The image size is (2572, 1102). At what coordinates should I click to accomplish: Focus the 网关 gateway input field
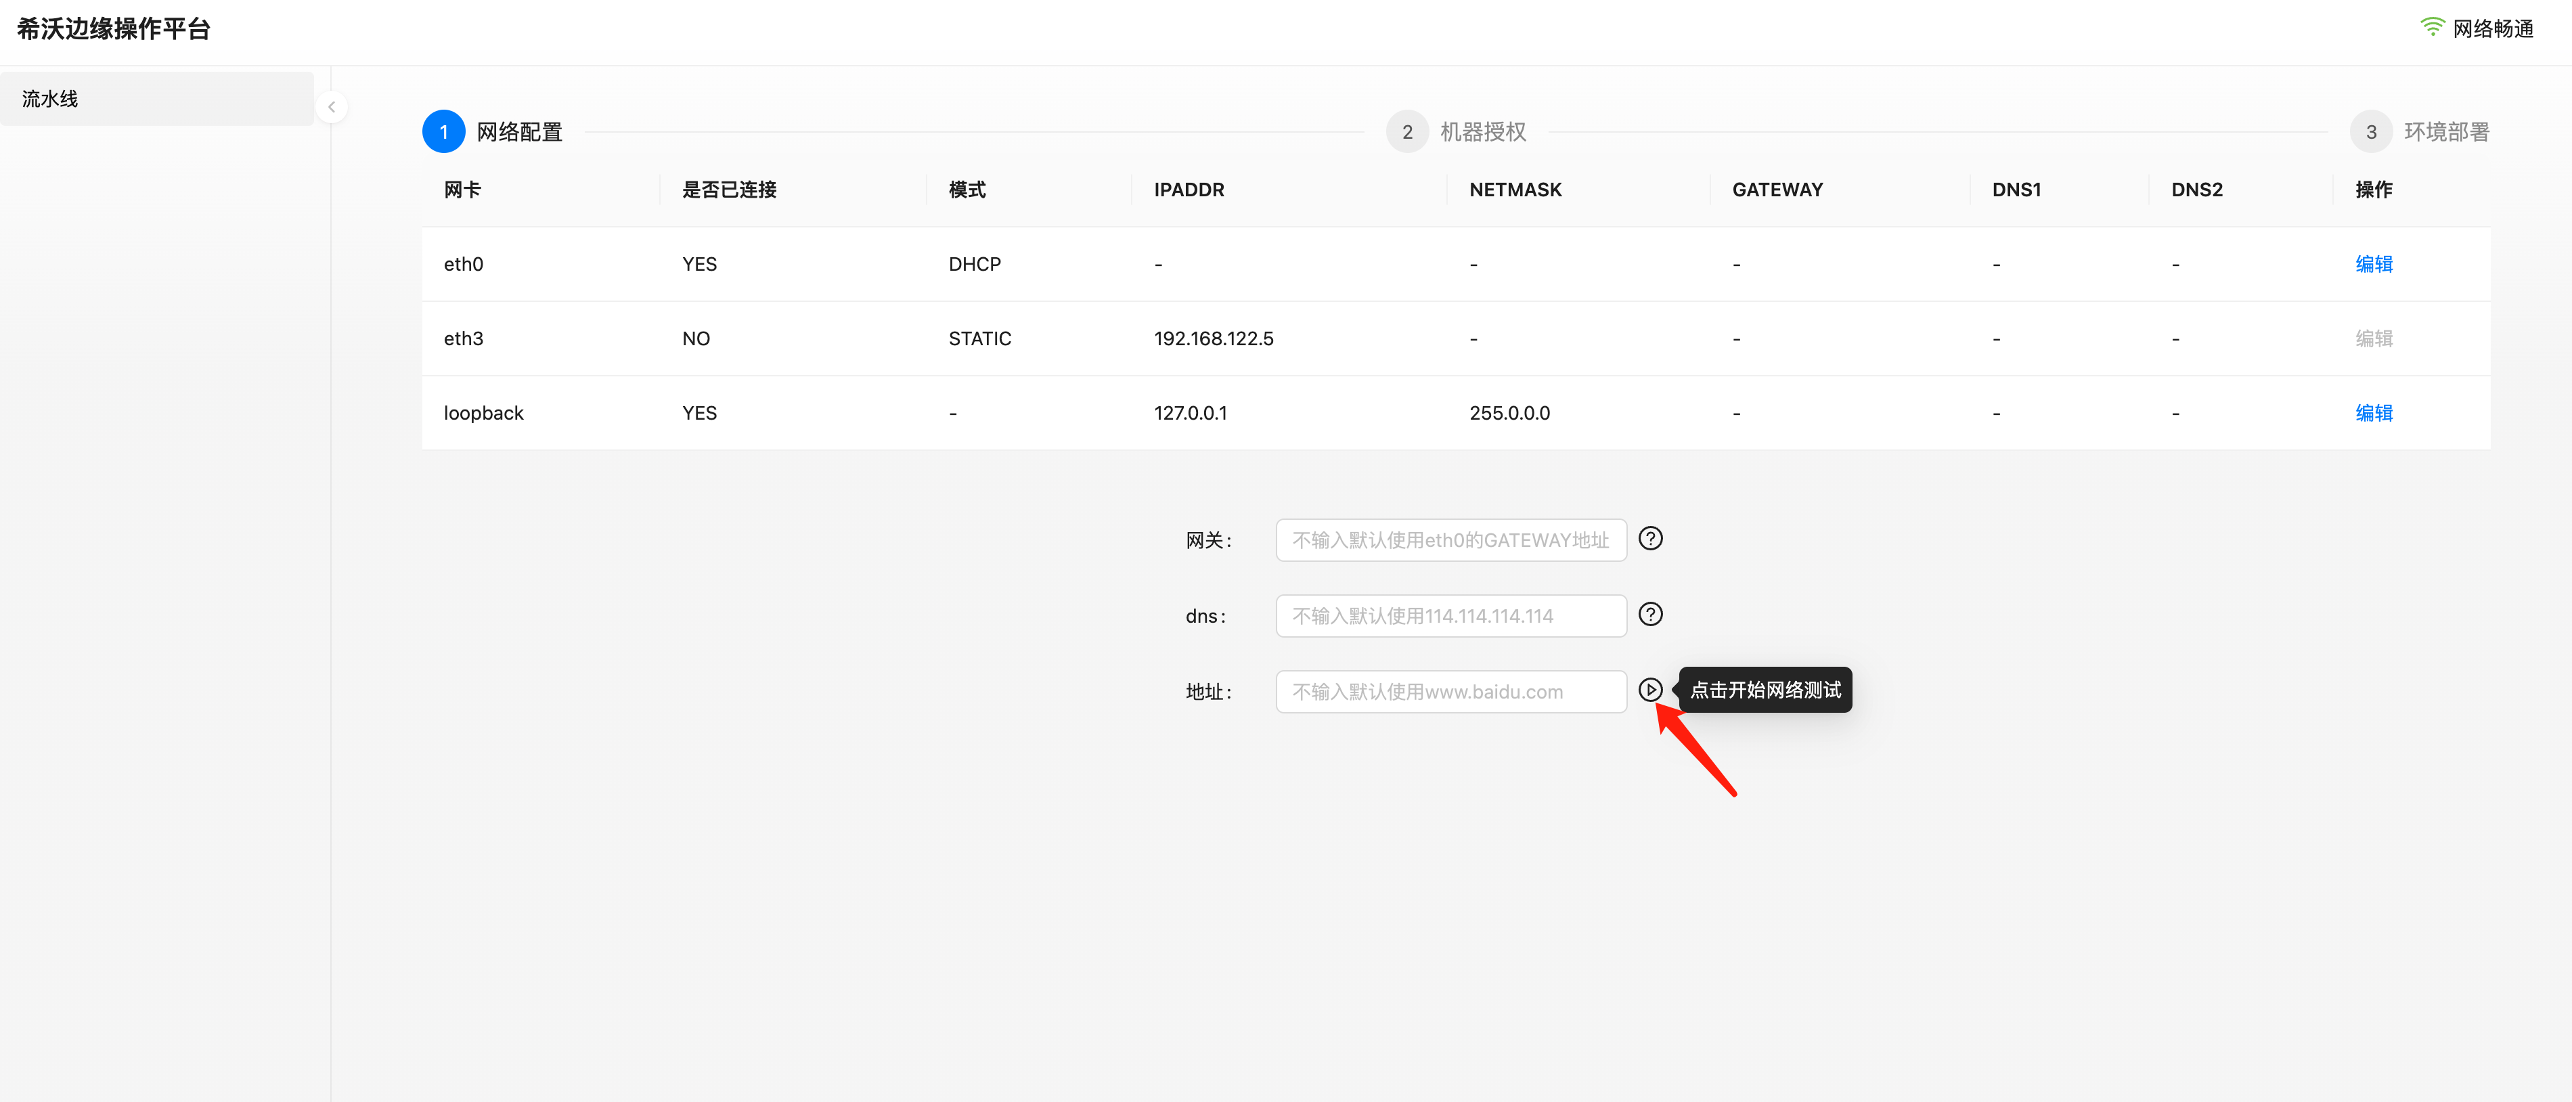pos(1450,540)
